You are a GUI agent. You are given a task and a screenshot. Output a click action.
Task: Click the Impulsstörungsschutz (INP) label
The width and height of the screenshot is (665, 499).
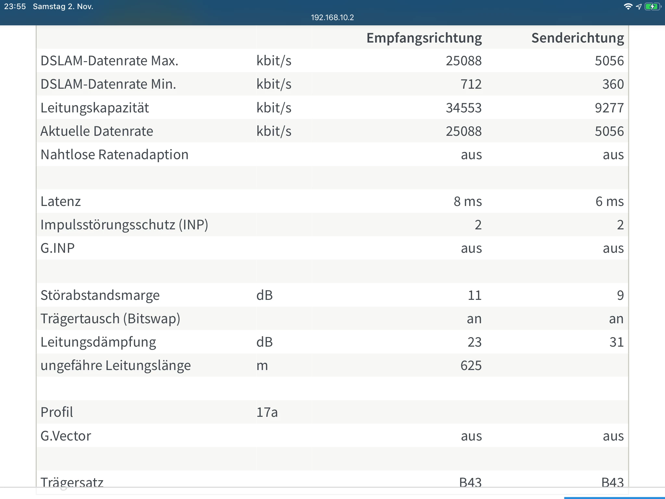coord(124,225)
